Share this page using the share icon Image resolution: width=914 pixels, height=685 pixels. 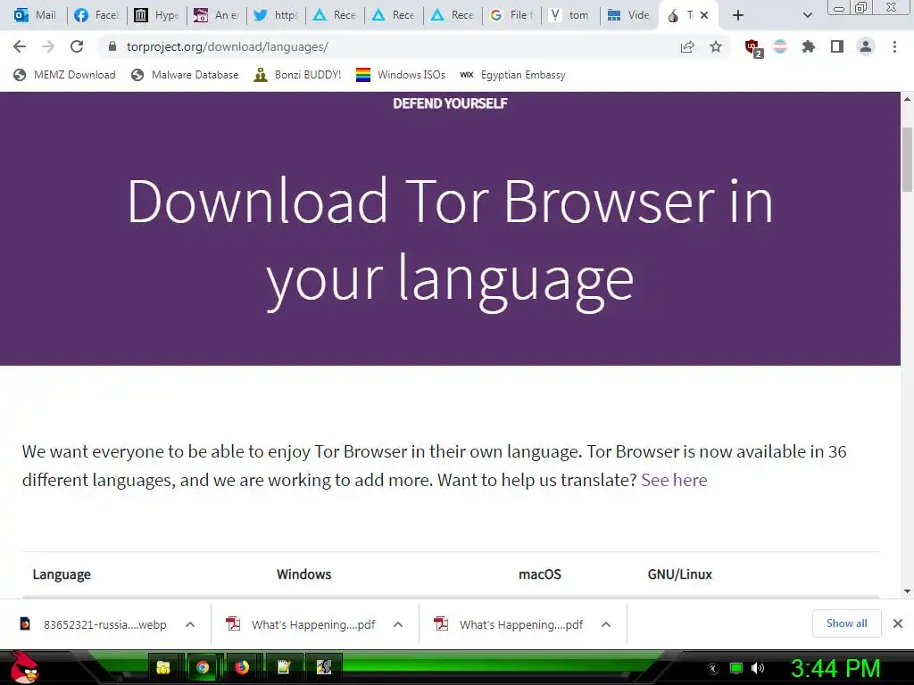click(x=687, y=46)
